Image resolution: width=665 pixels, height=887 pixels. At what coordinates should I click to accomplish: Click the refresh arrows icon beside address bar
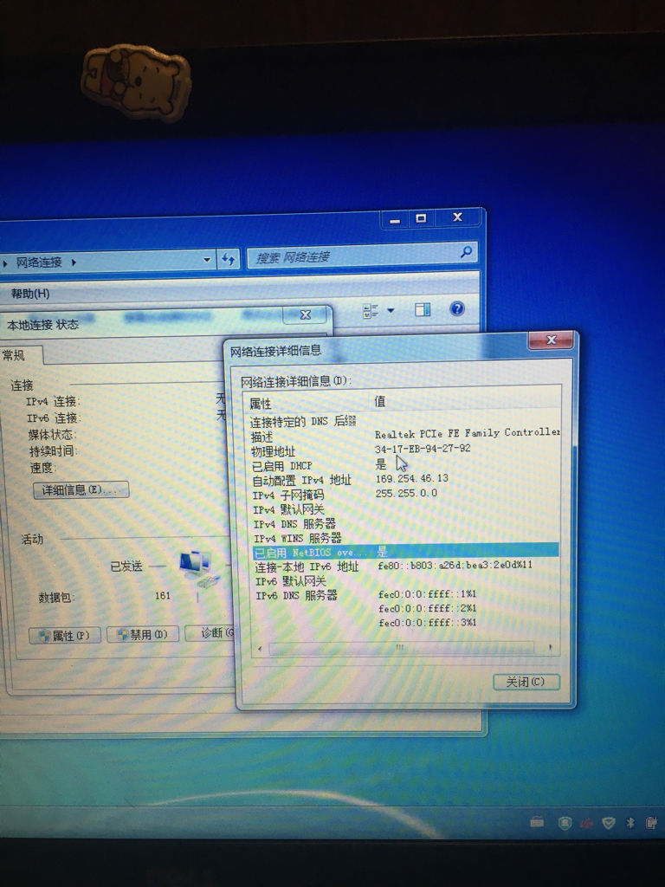[228, 260]
